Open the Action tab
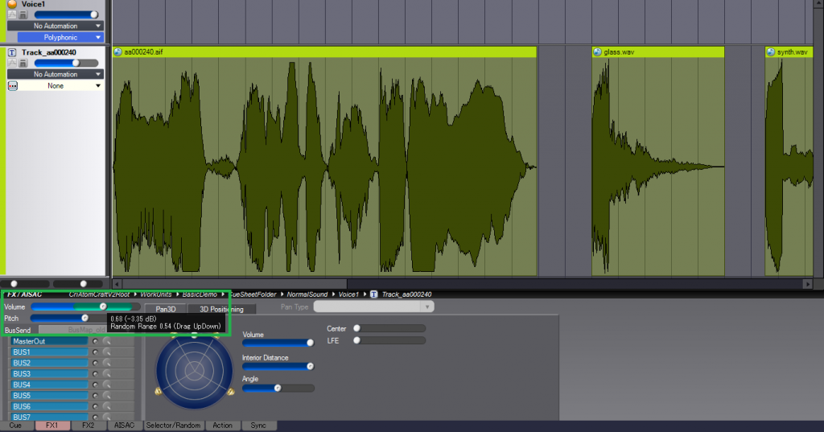 (x=222, y=426)
